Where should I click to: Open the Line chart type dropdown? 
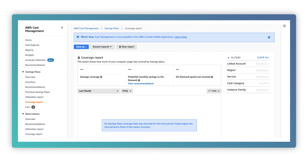pos(214,91)
